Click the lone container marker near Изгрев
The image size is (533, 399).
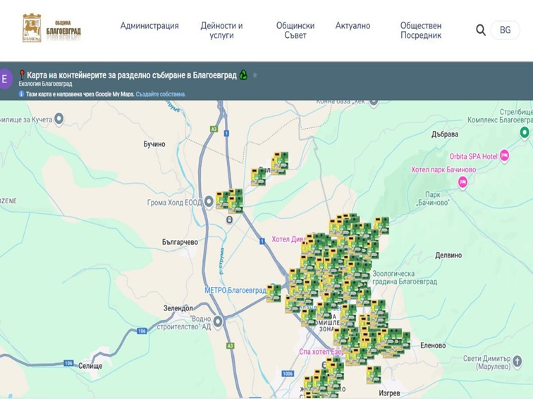[x=374, y=374]
